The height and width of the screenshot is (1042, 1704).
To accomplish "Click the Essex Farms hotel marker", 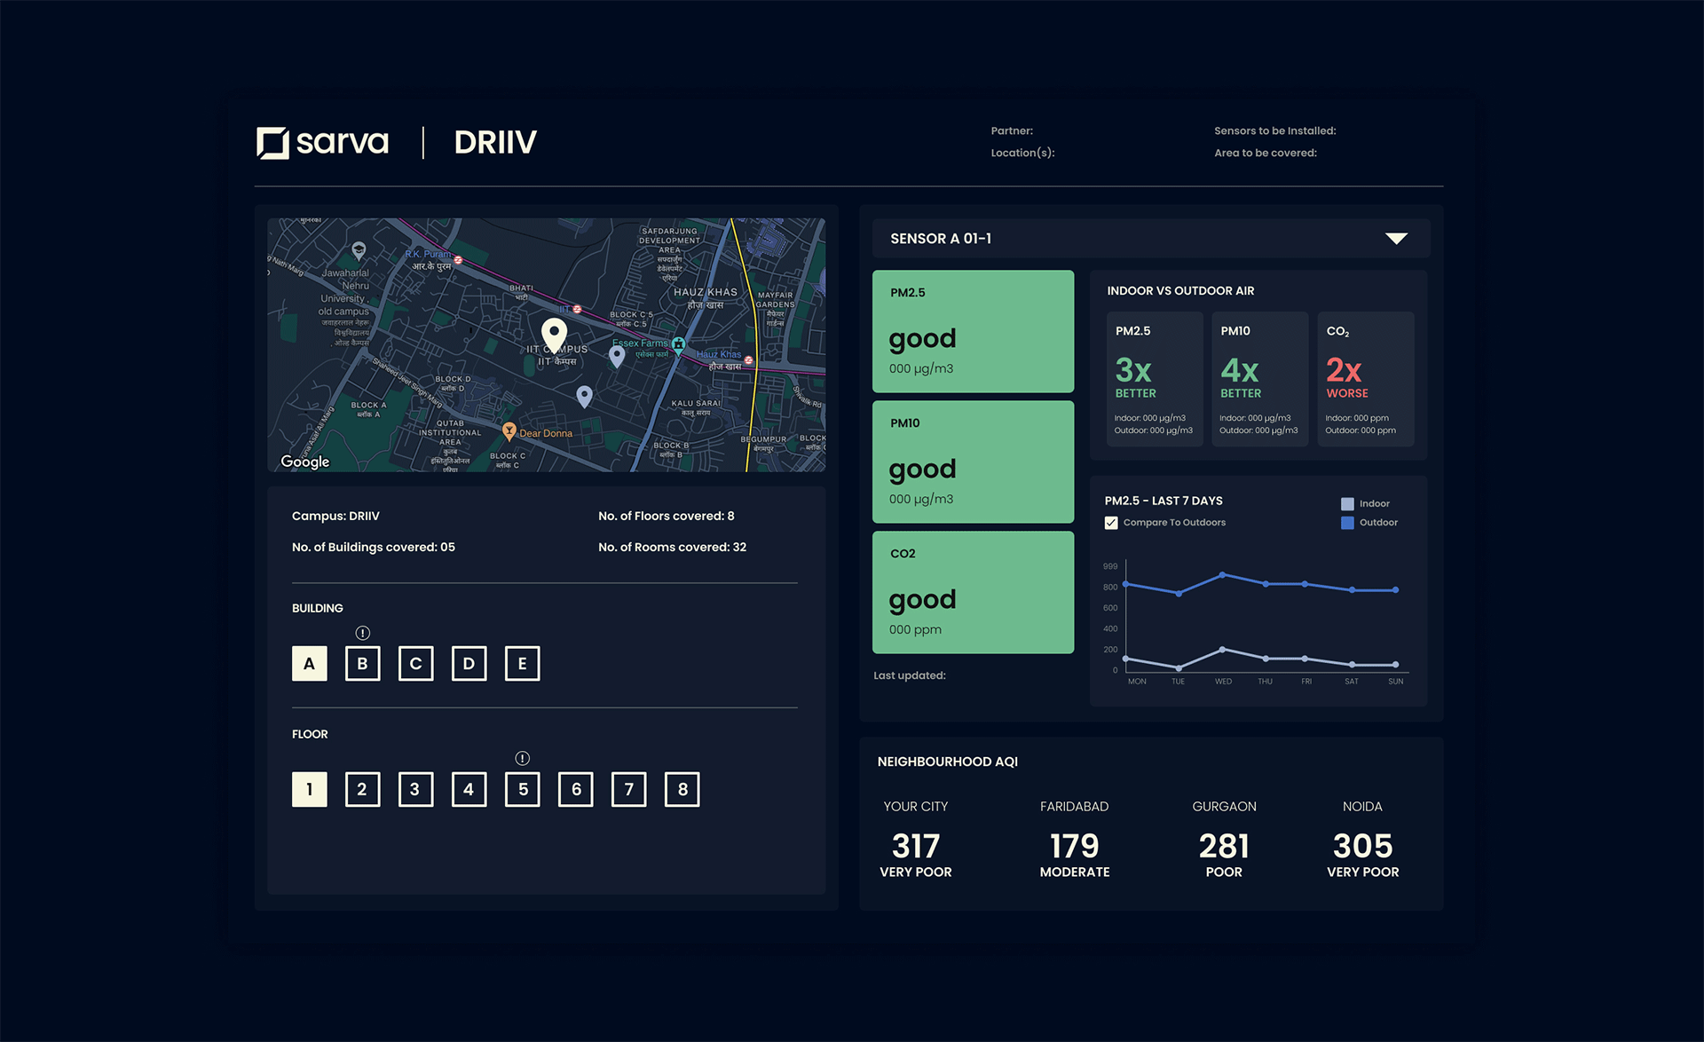I will (678, 344).
